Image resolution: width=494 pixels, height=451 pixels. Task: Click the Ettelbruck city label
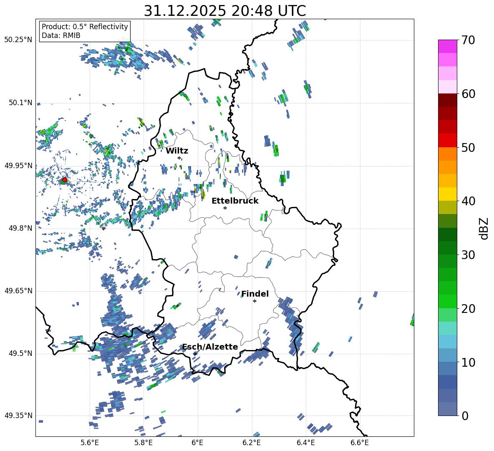point(235,201)
